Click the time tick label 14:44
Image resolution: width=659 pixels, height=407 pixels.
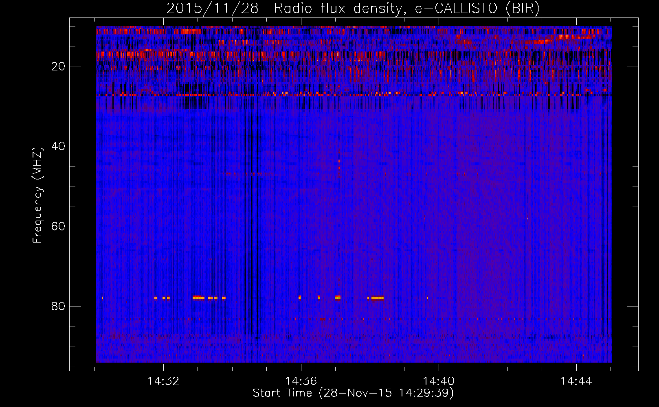pos(576,381)
